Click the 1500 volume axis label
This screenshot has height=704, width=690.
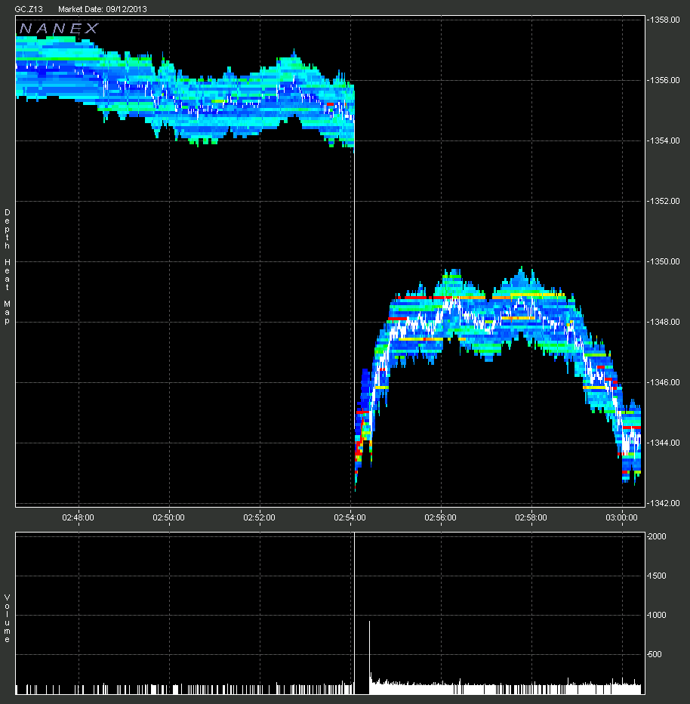coord(658,576)
